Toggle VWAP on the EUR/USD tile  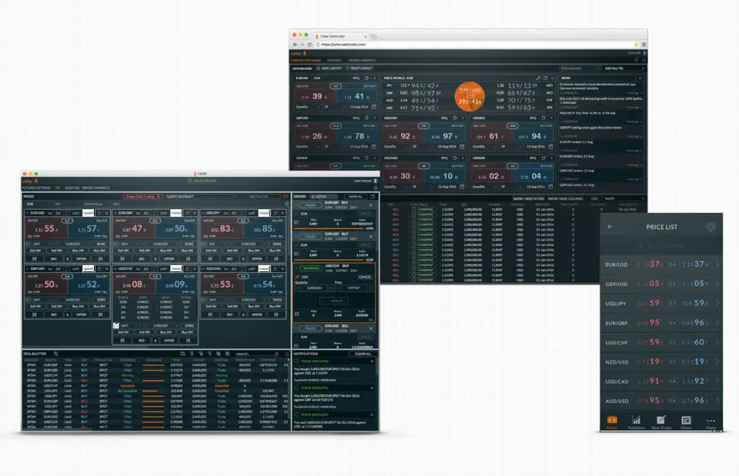88,213
